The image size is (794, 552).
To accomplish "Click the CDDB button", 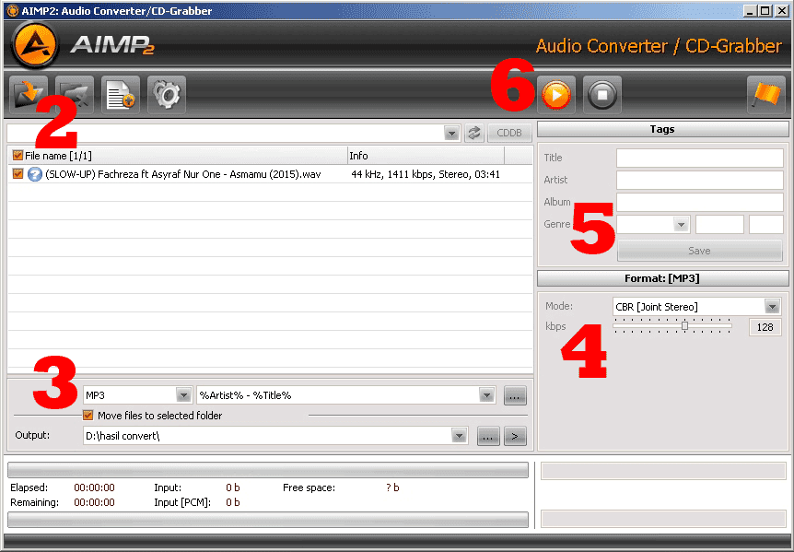I will point(509,133).
